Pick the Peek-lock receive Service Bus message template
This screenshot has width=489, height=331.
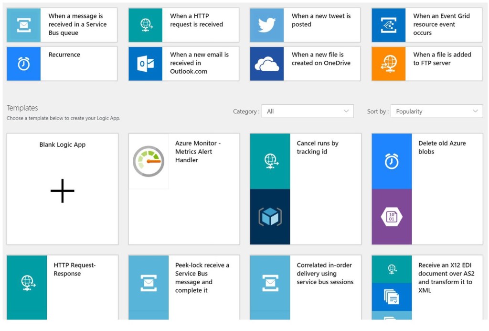[x=202, y=278]
